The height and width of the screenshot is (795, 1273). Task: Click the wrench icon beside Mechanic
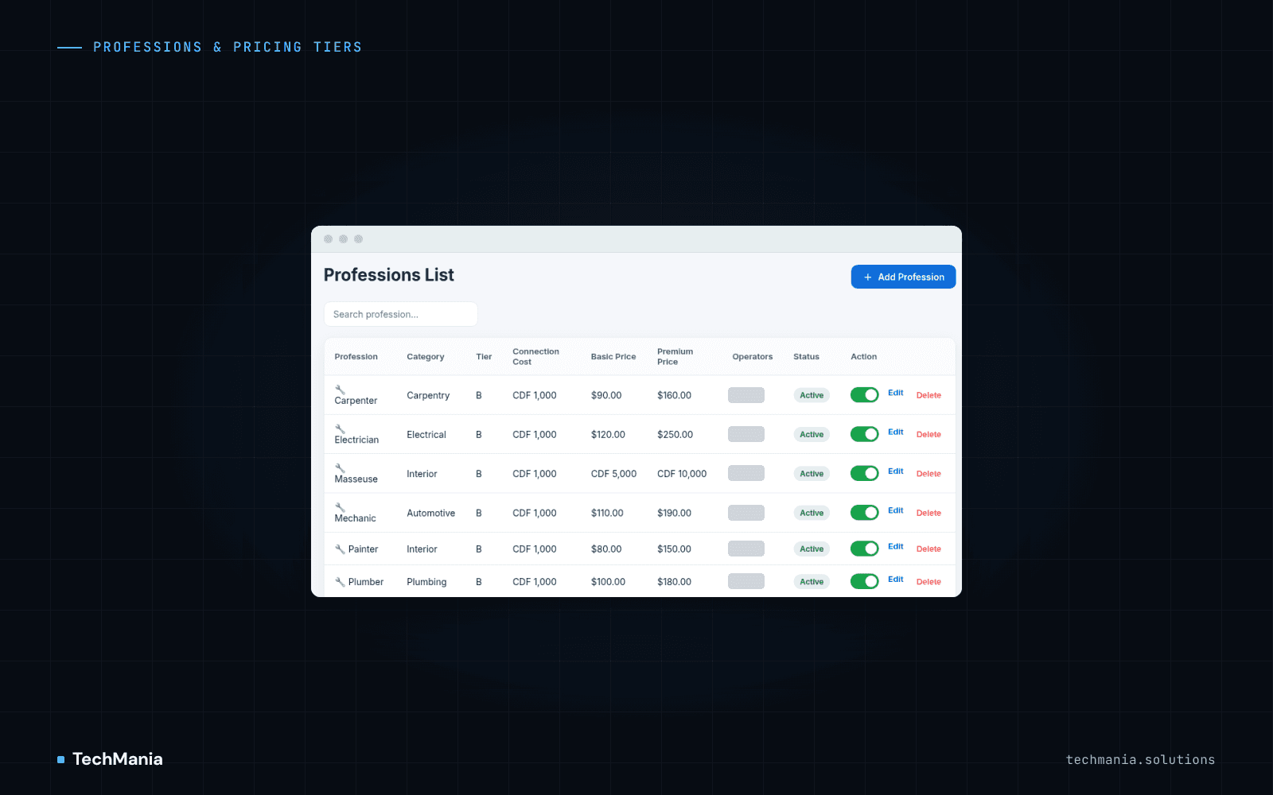tap(340, 507)
